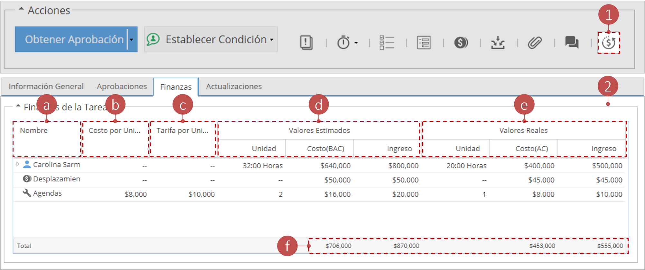The height and width of the screenshot is (270, 645).
Task: Click the 32:00 Horas cell
Action: pyautogui.click(x=263, y=166)
